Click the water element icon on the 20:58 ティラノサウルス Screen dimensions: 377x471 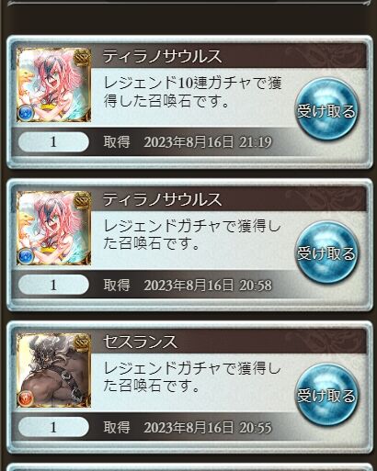(26, 256)
